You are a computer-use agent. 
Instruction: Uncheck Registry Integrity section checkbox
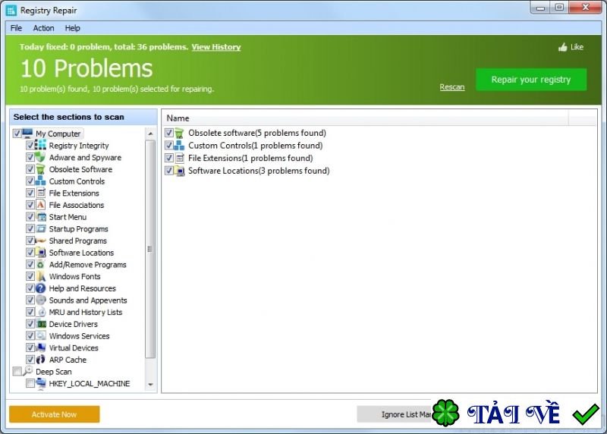[30, 146]
